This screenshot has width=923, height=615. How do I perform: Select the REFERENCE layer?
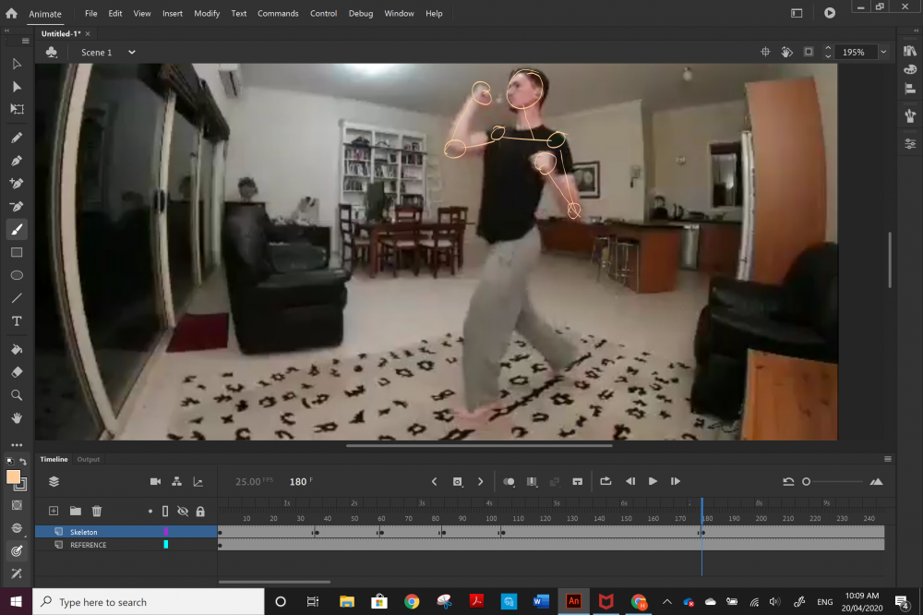(x=88, y=545)
